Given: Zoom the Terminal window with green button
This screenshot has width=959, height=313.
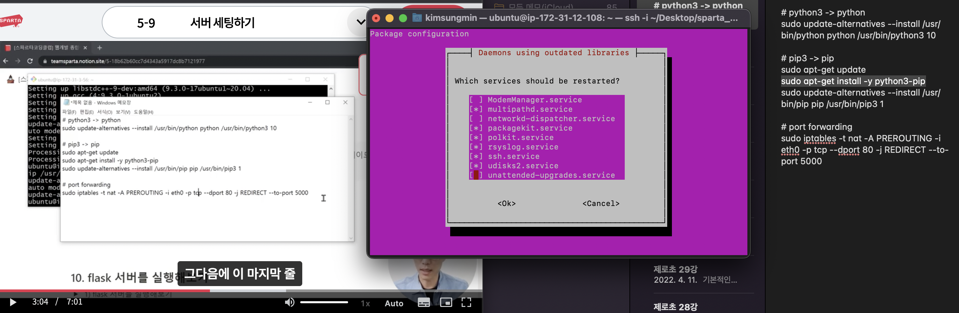Looking at the screenshot, I should point(403,18).
